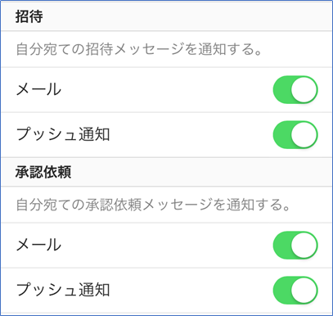This screenshot has width=333, height=316.
Task: Click the 招待 section header
Action: point(29,16)
